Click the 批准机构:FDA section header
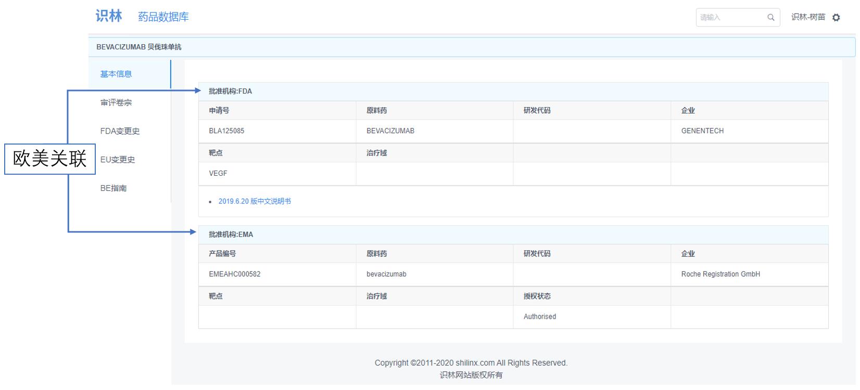 pyautogui.click(x=231, y=92)
